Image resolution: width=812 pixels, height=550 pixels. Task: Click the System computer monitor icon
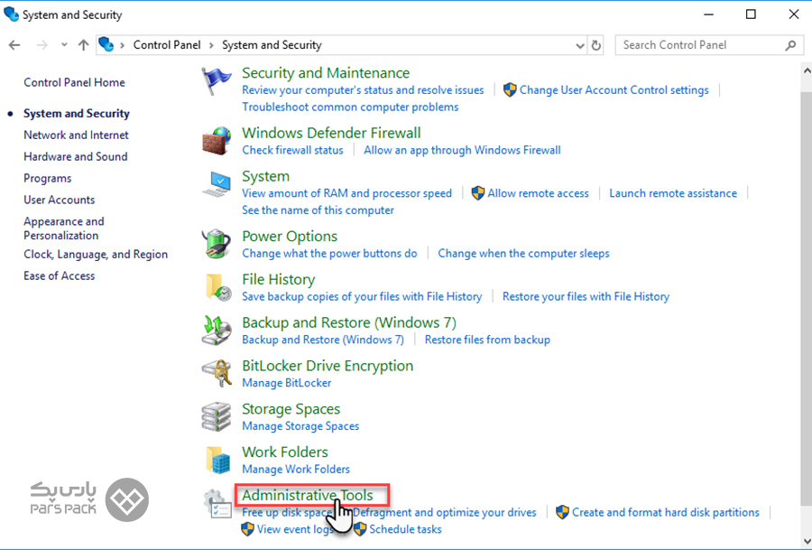[x=217, y=184]
